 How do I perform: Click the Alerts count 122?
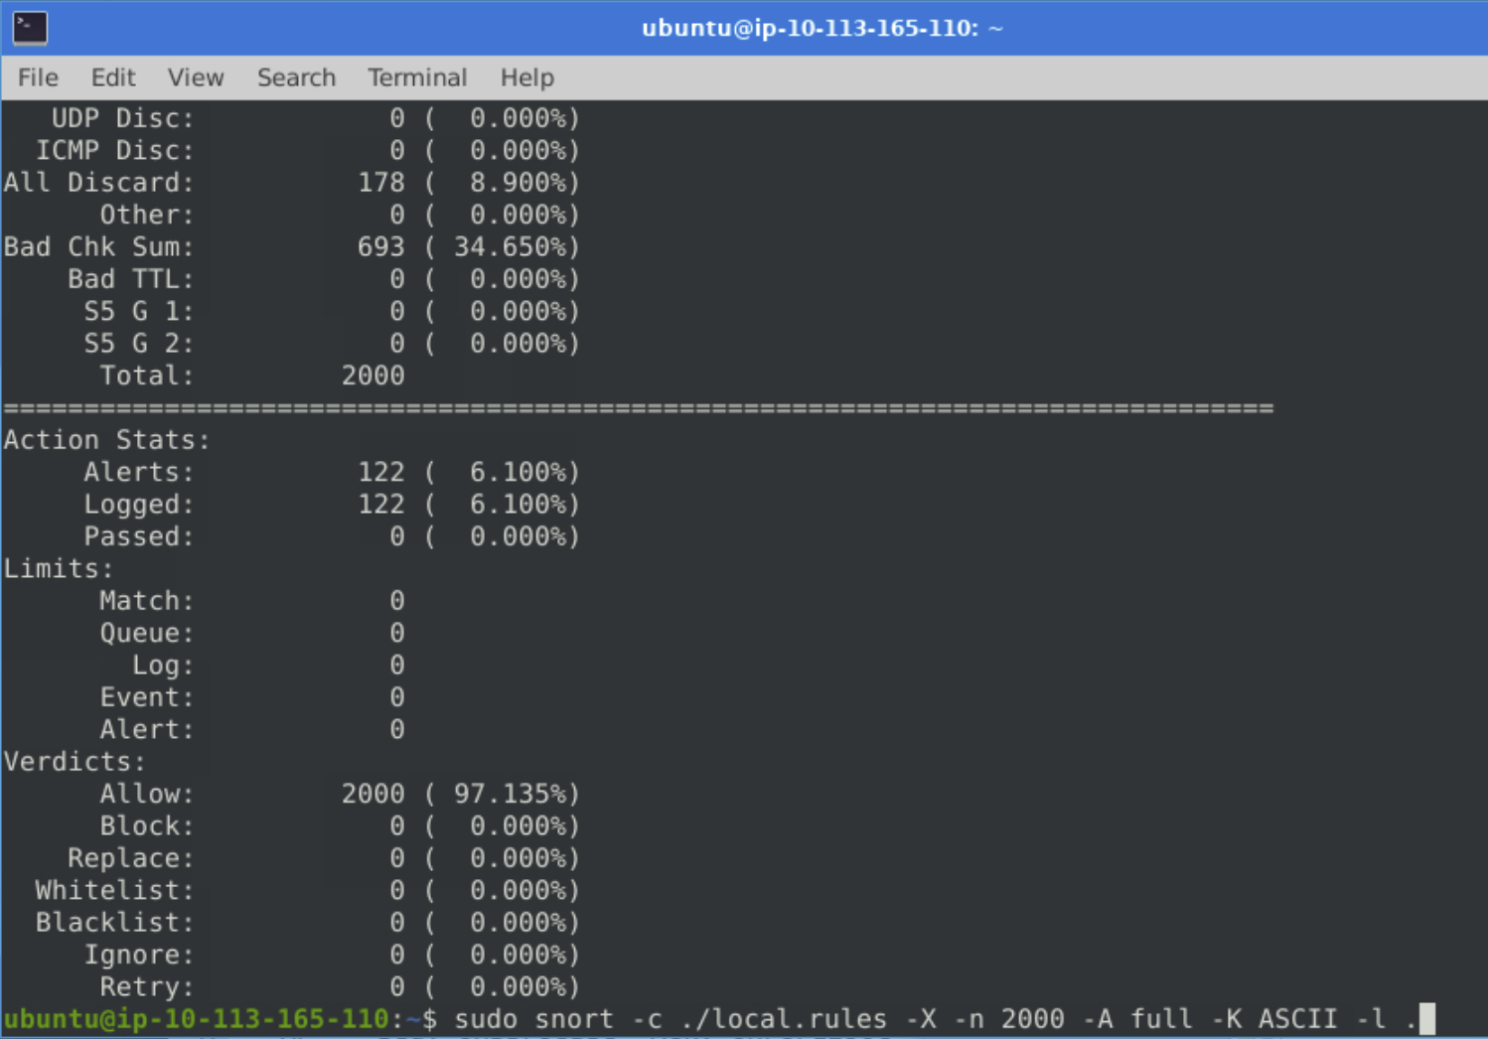pos(381,472)
